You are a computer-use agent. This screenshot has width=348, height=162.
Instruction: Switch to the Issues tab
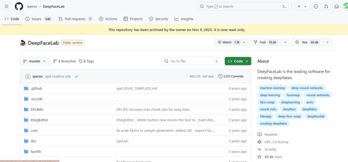click(x=39, y=19)
